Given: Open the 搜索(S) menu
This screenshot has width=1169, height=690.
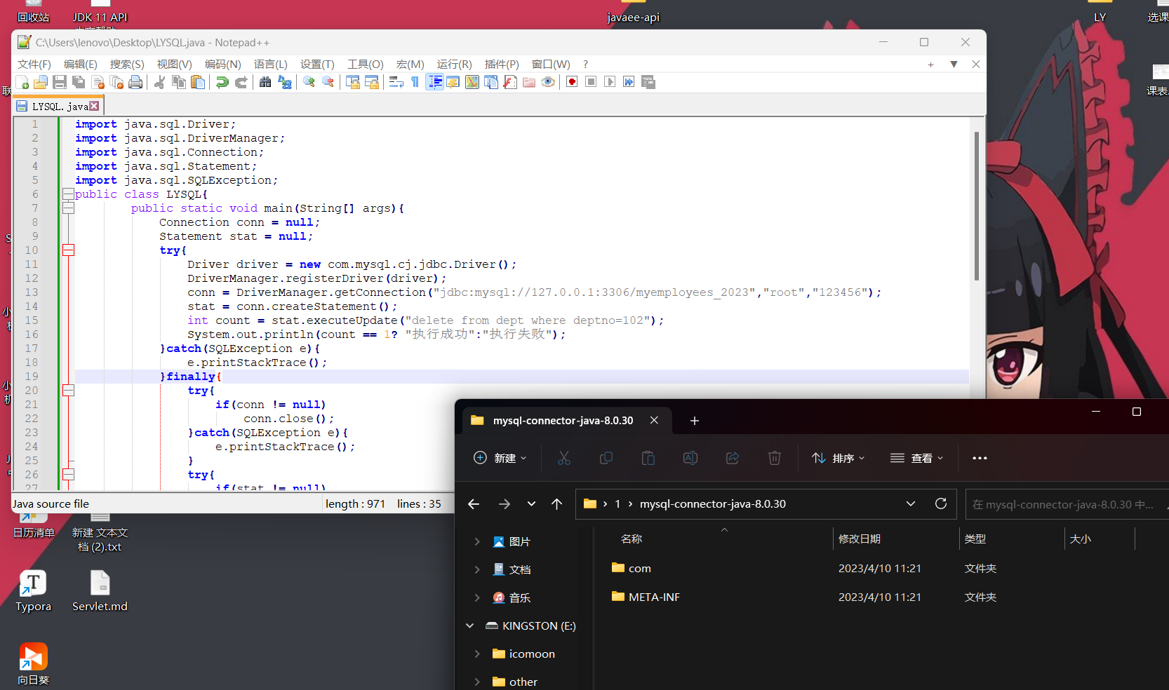Looking at the screenshot, I should 127,64.
